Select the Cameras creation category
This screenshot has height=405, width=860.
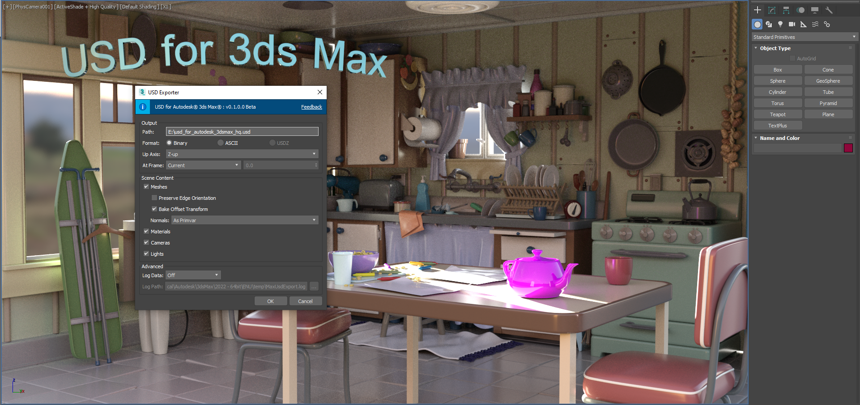[x=792, y=24]
